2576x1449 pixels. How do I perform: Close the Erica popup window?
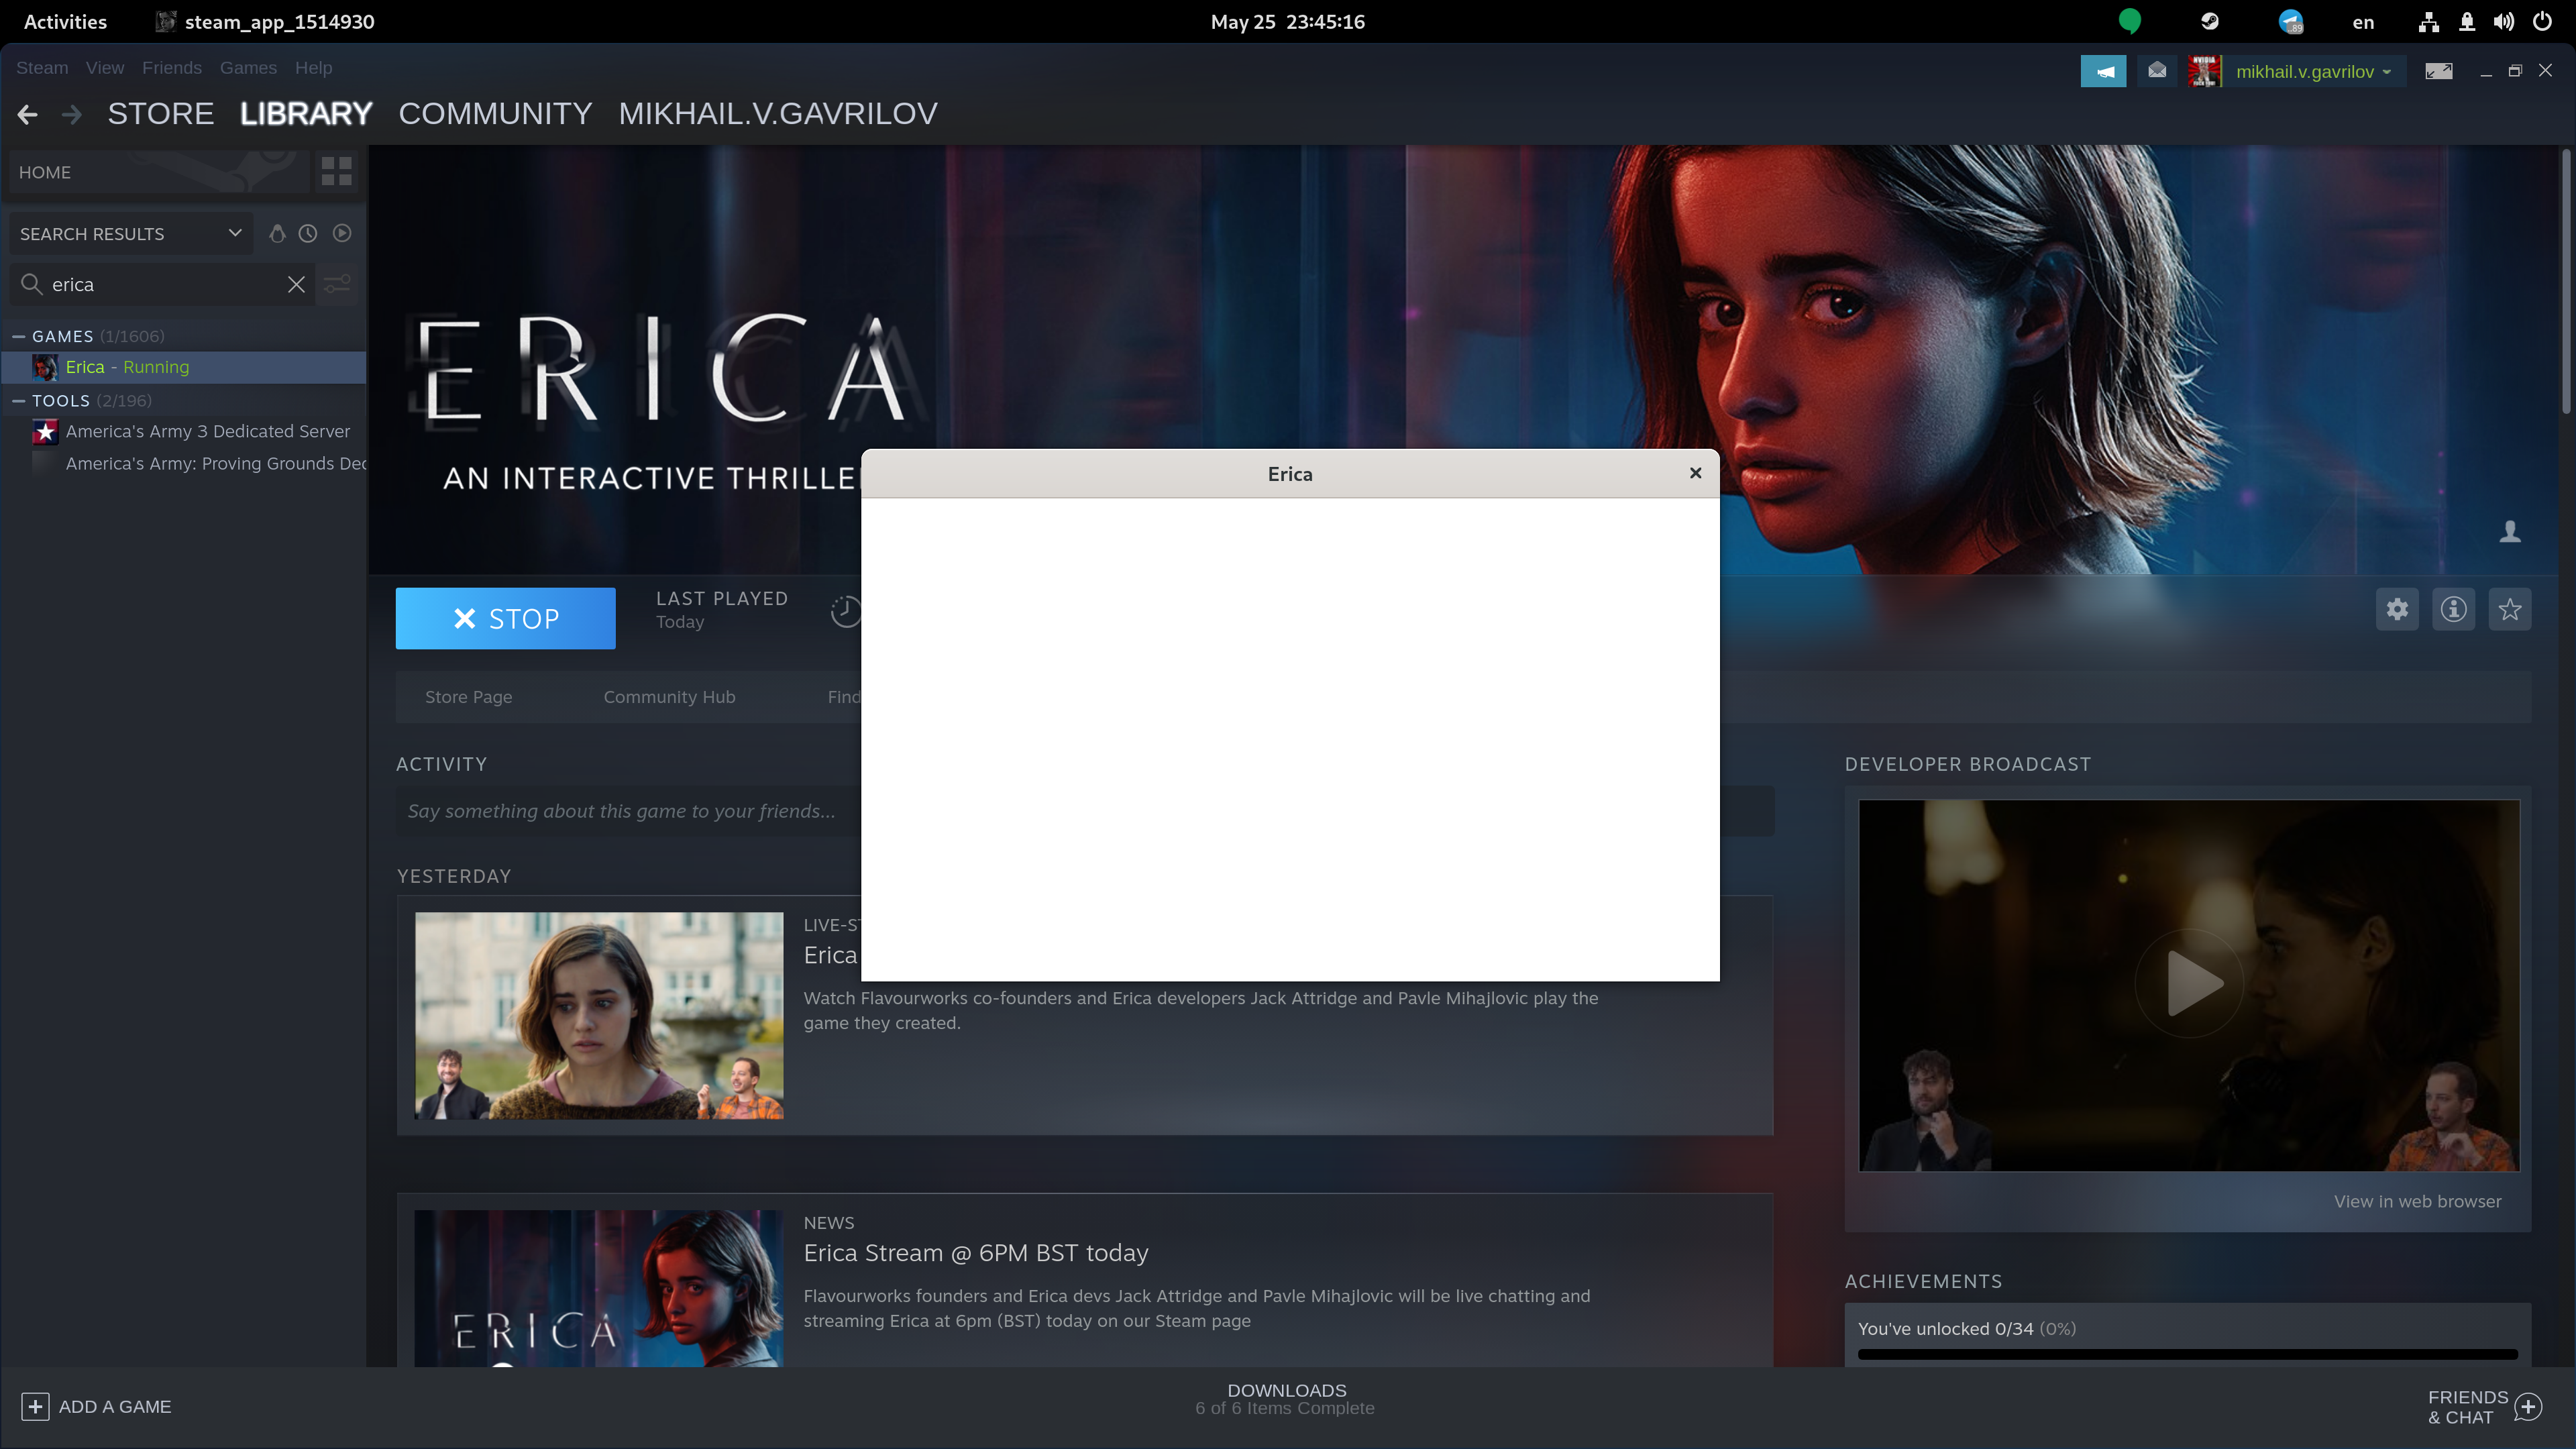[x=1696, y=473]
